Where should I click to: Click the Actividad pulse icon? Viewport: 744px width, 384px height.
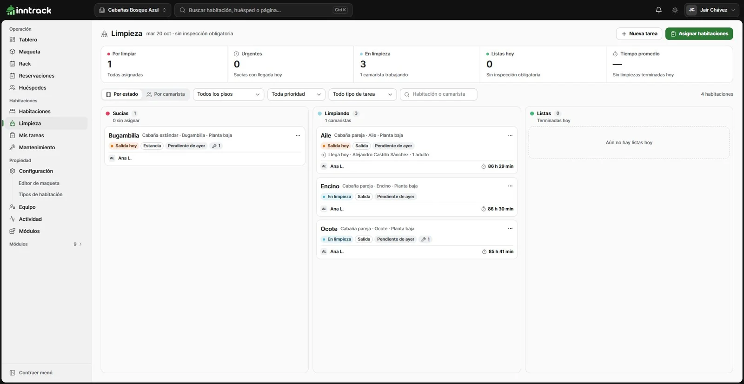pos(13,219)
